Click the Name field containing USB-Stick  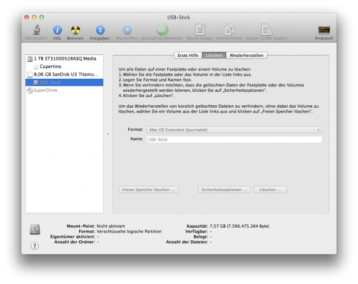point(235,140)
